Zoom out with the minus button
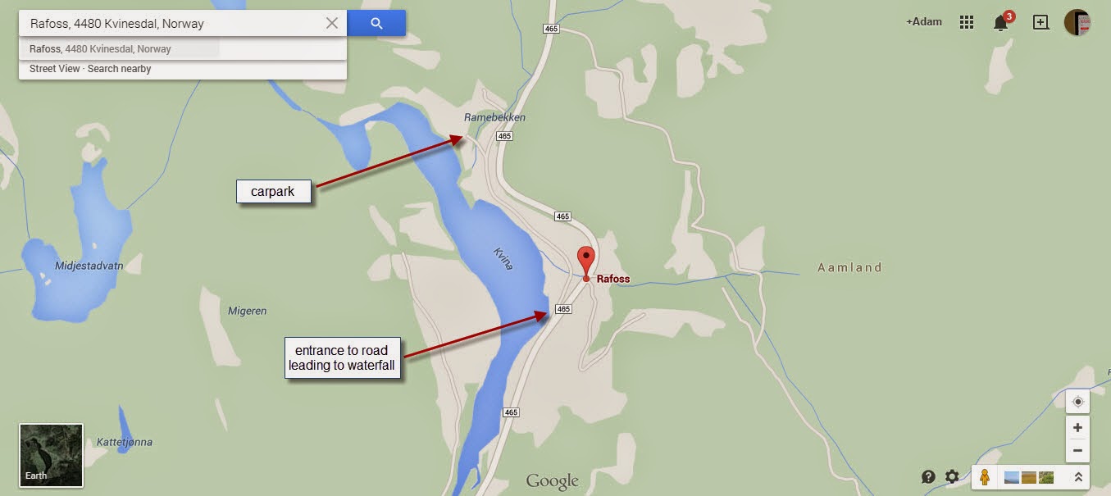Image resolution: width=1111 pixels, height=496 pixels. coord(1077,450)
